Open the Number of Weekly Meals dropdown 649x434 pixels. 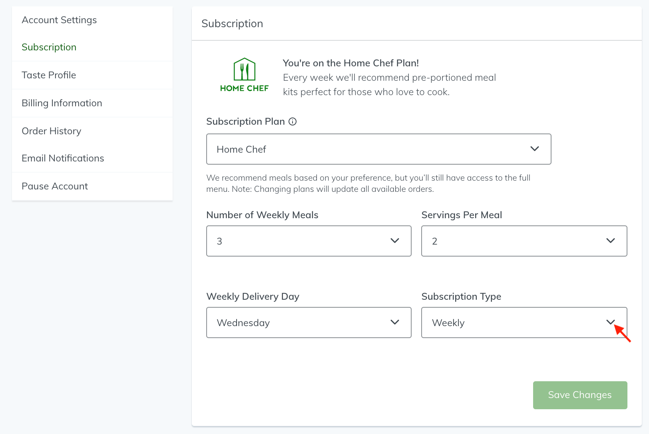coord(309,241)
